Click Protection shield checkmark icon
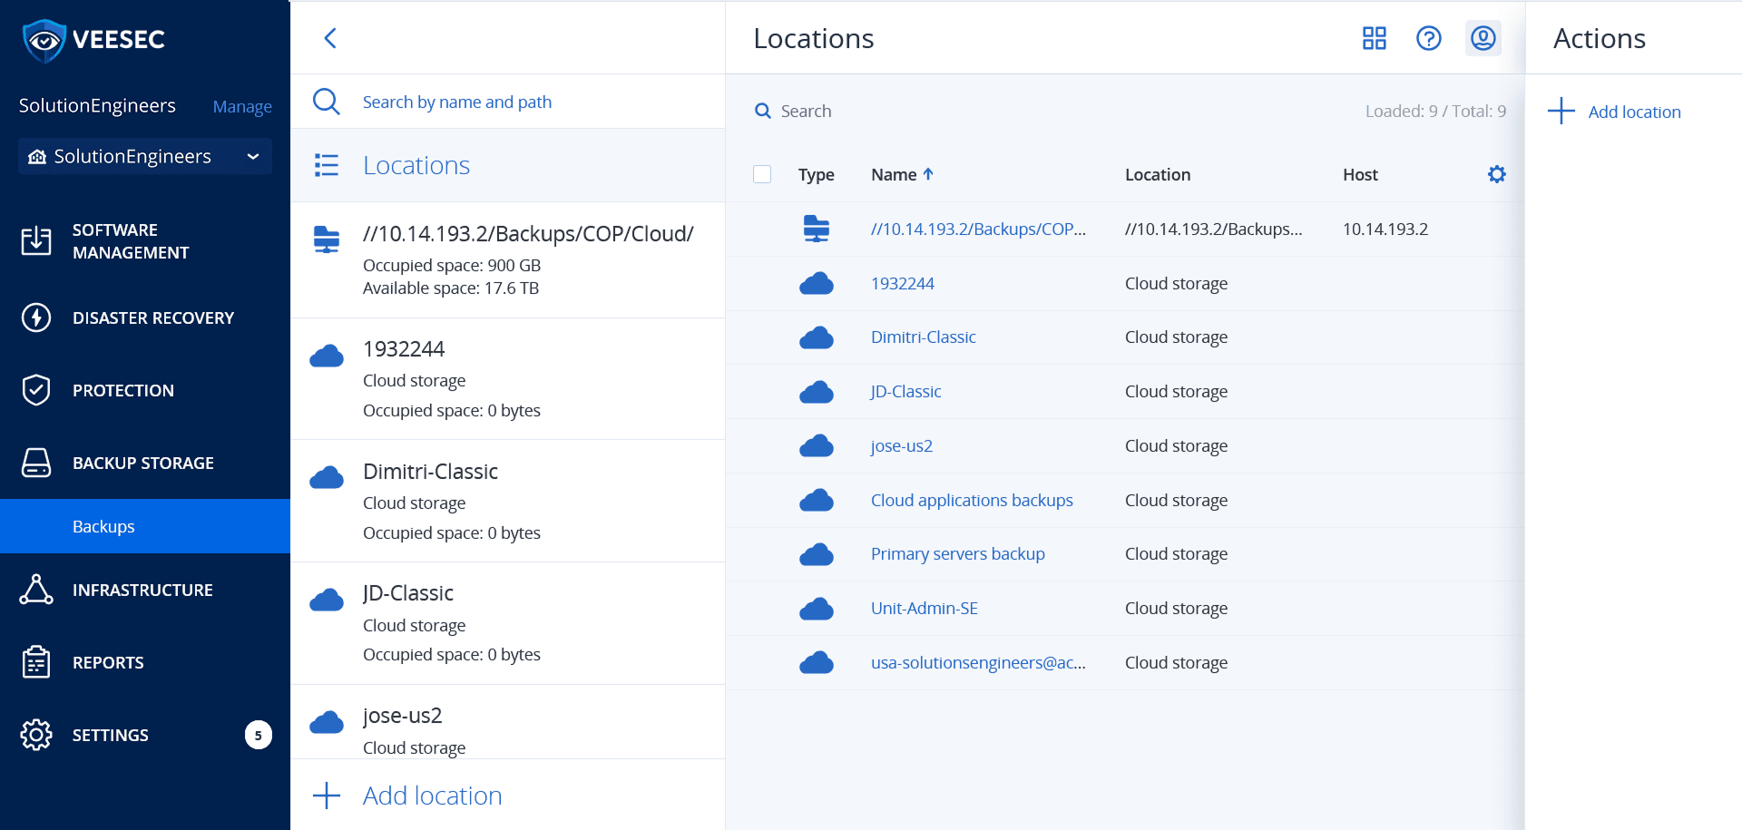 [x=36, y=390]
